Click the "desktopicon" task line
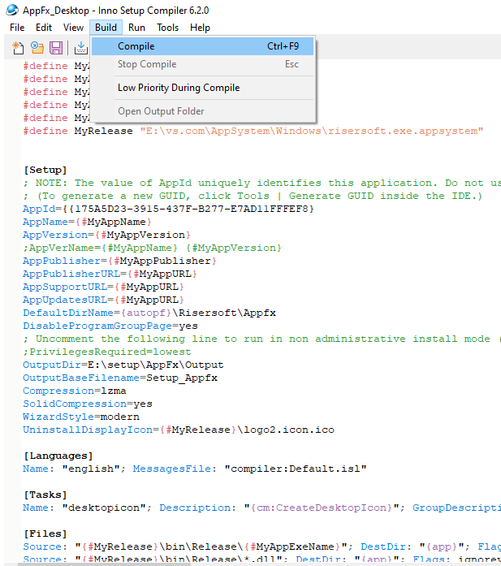Image resolution: width=501 pixels, height=566 pixels. click(x=261, y=508)
